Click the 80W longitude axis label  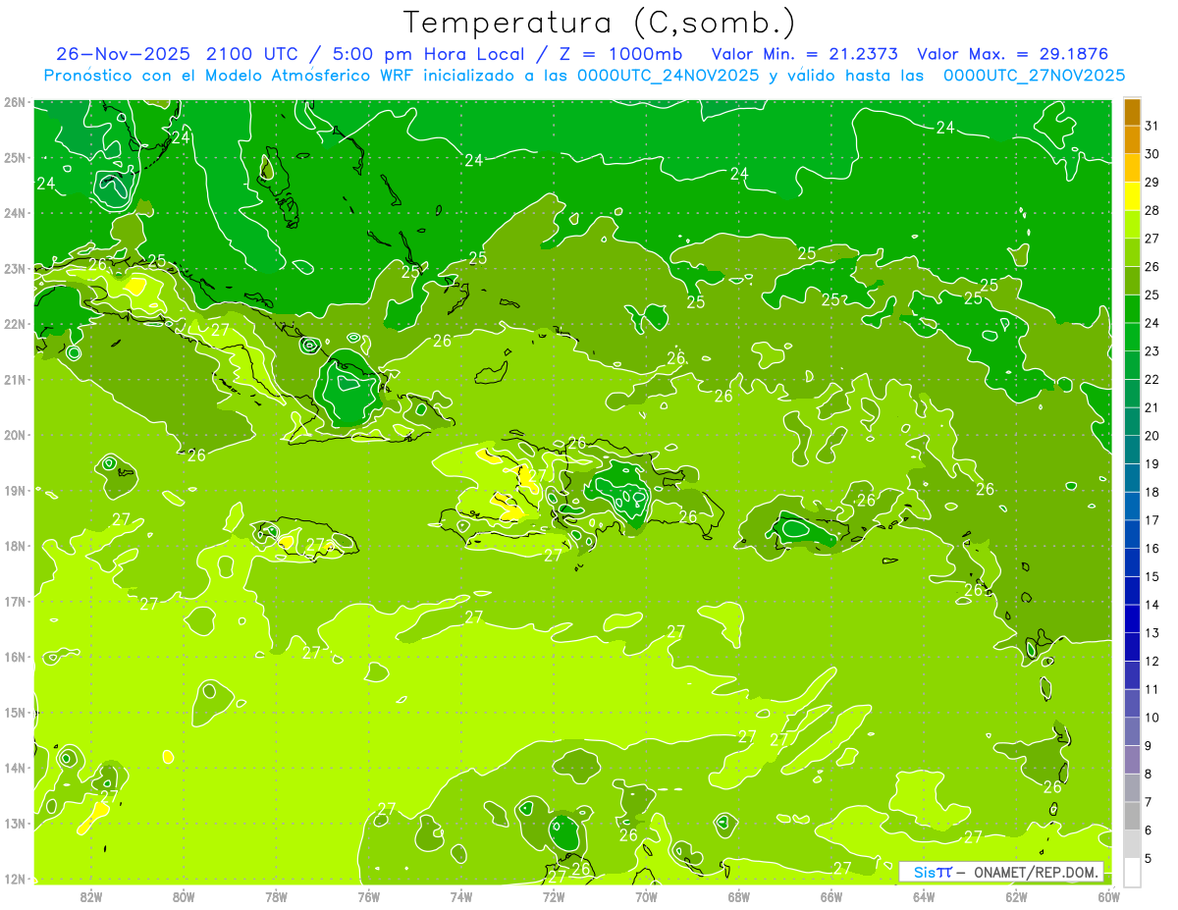[x=184, y=896]
